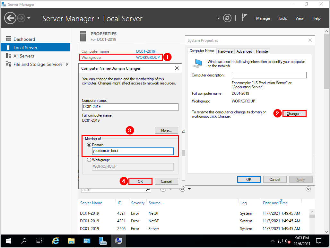Click the taskbar Search icon
The width and height of the screenshot is (330, 248).
coord(24,241)
